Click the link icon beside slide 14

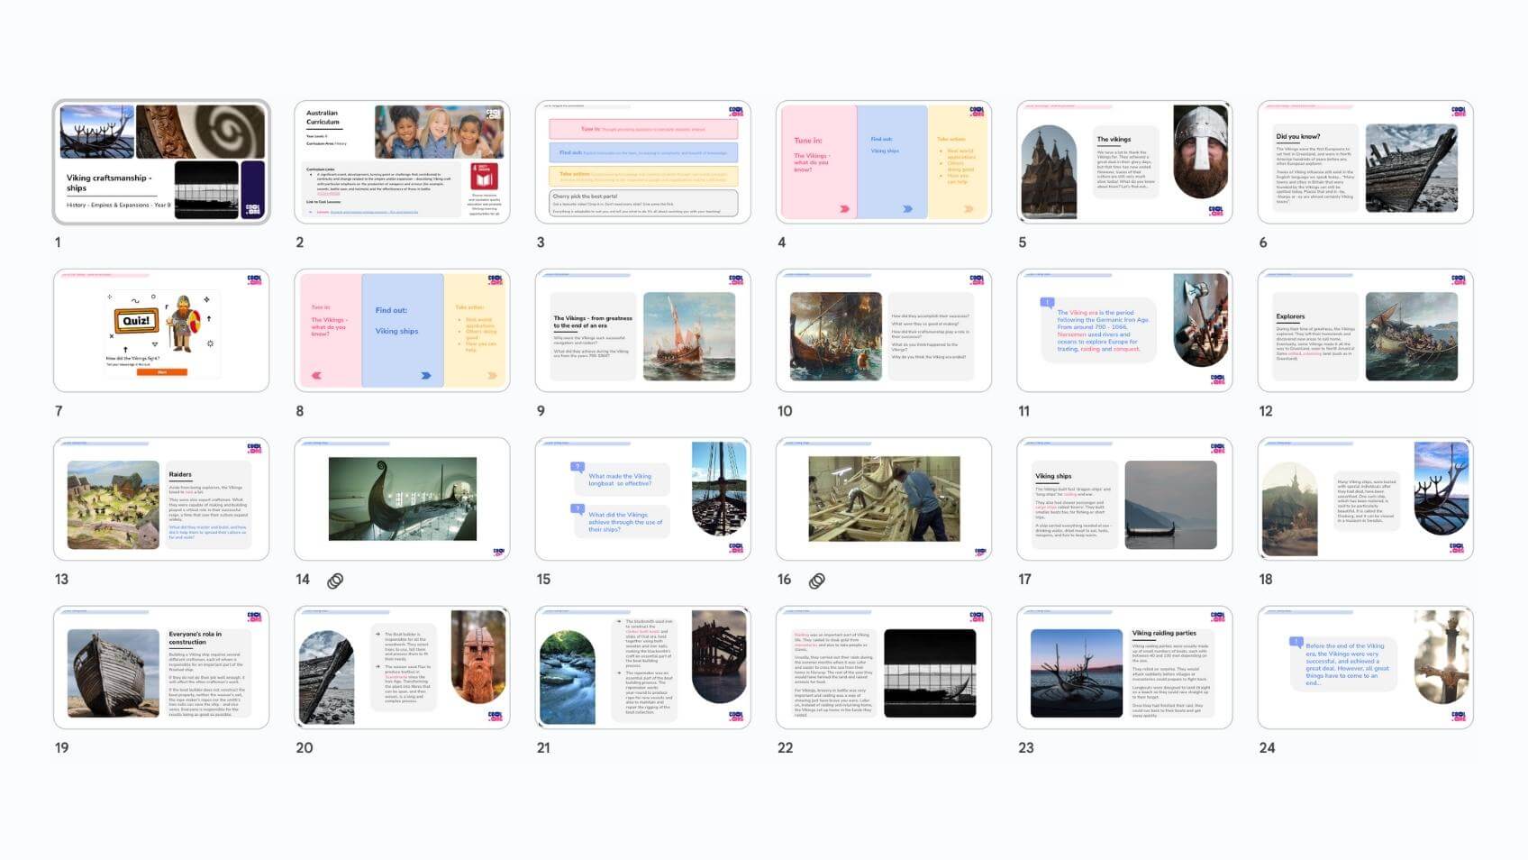coord(335,581)
